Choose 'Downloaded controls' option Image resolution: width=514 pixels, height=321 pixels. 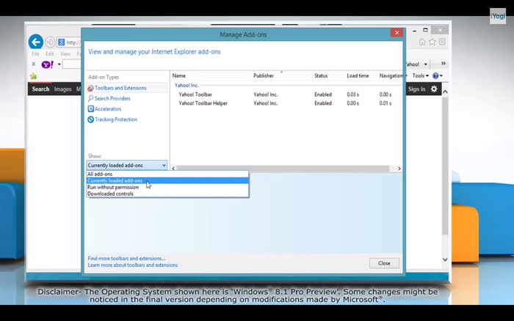point(111,193)
